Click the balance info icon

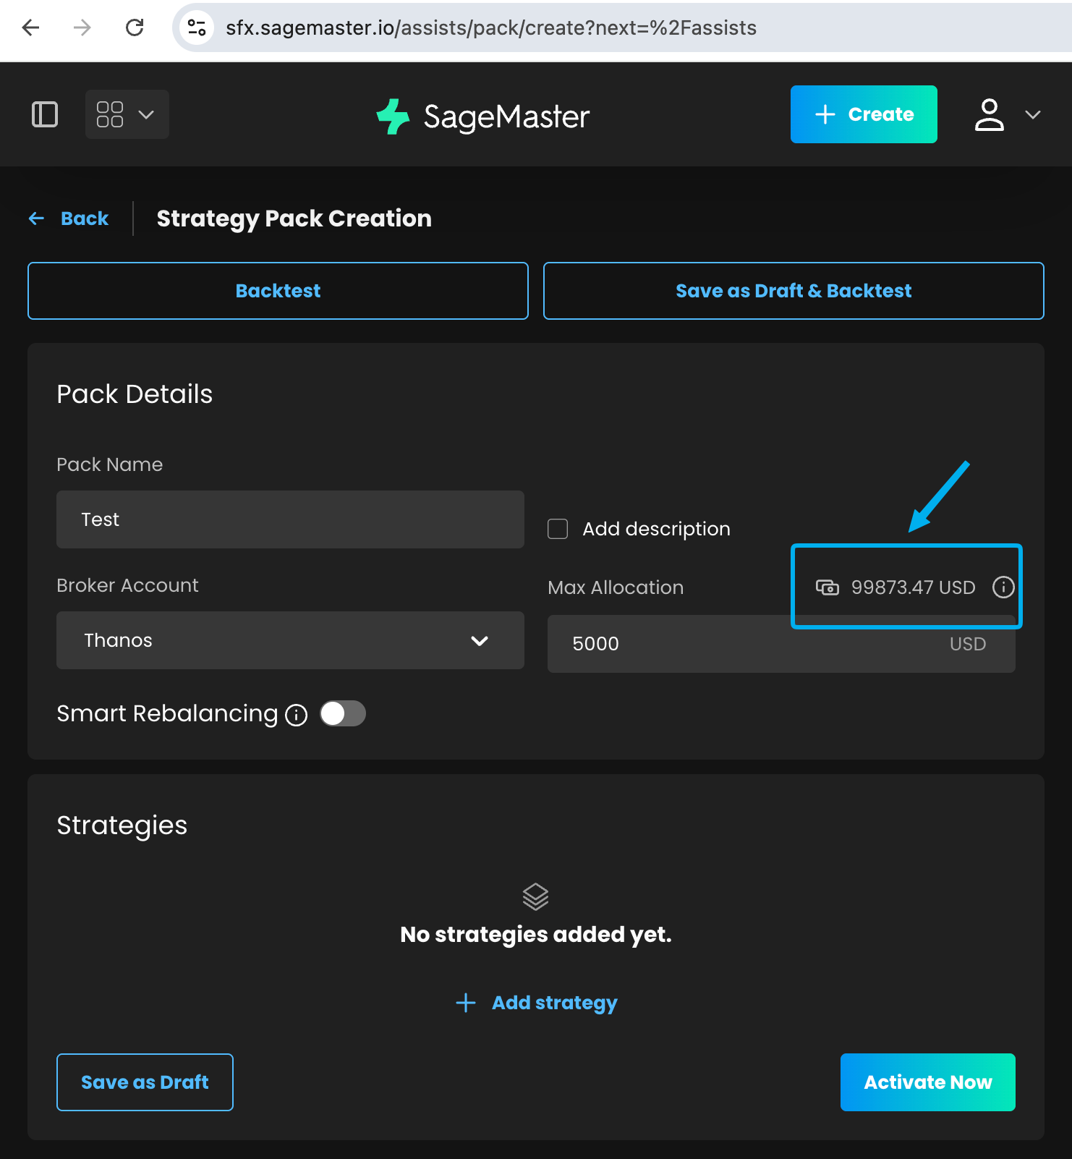click(1003, 587)
